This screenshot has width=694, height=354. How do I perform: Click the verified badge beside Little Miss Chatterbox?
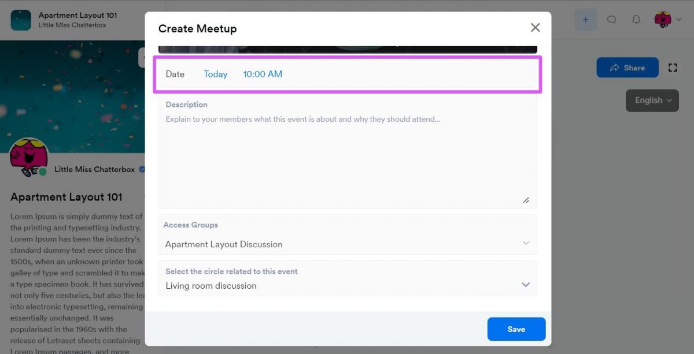pos(142,170)
